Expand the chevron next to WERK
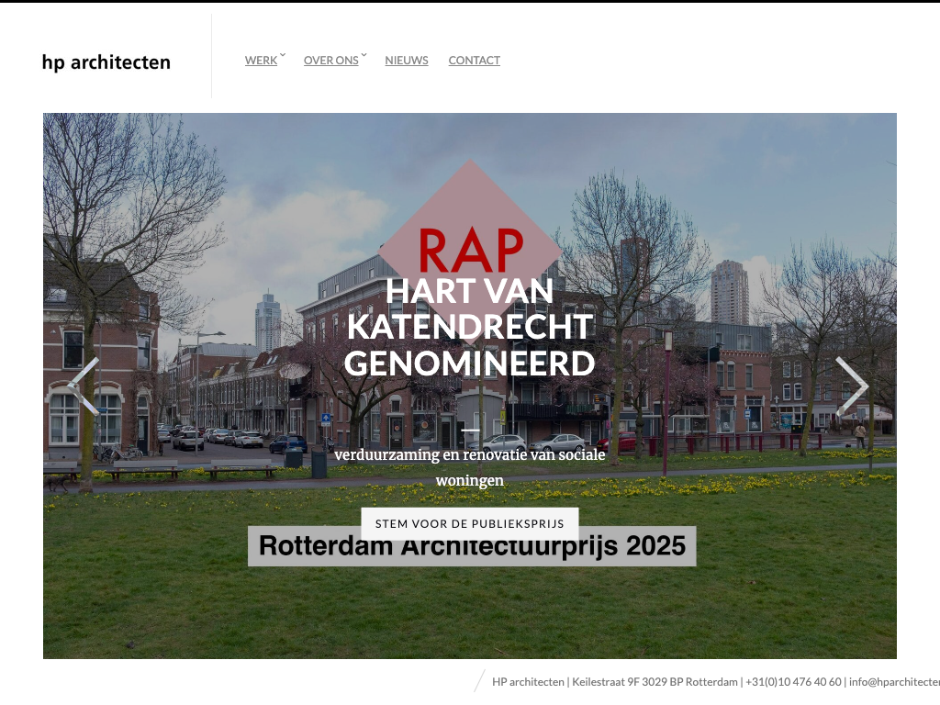The image size is (940, 705). (x=283, y=56)
